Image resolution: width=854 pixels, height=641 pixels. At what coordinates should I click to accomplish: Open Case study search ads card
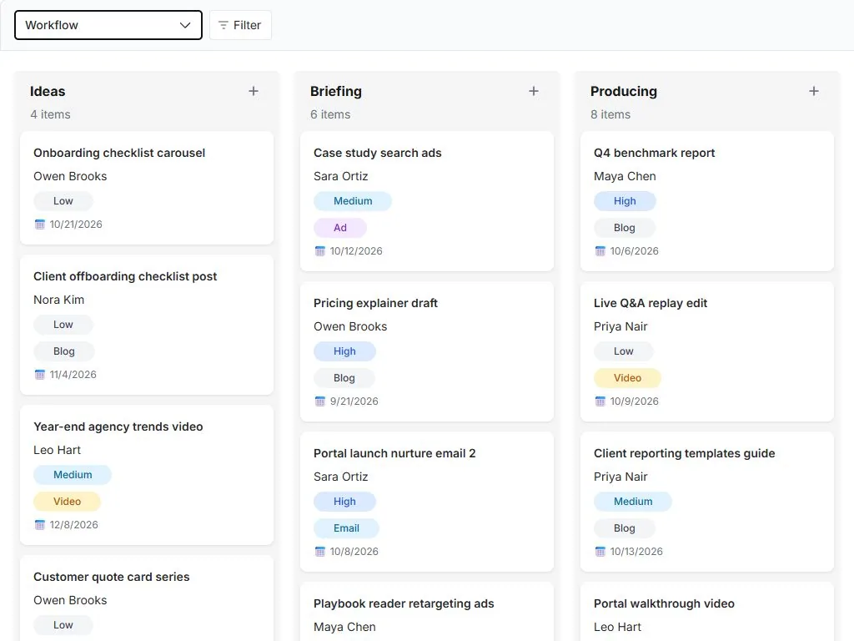427,201
